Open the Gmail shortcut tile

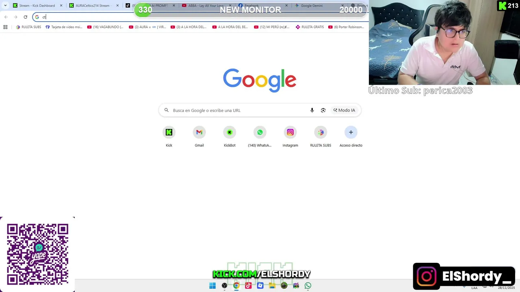coord(199,137)
